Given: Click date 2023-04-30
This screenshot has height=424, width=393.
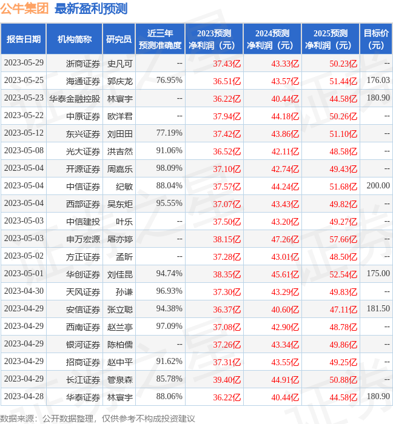Looking at the screenshot, I should (x=24, y=291).
